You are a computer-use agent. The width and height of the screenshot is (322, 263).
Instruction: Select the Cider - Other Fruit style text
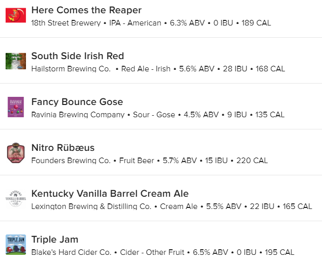pos(152,252)
